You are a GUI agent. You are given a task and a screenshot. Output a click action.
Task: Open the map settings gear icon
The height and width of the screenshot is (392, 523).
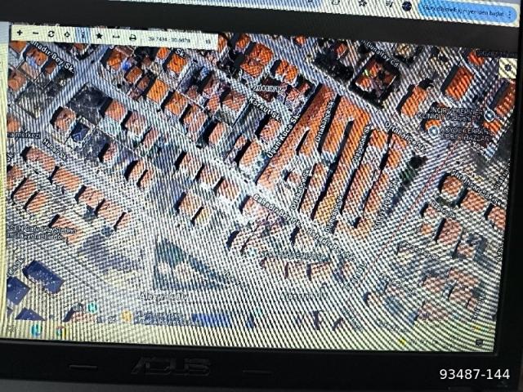[x=508, y=68]
